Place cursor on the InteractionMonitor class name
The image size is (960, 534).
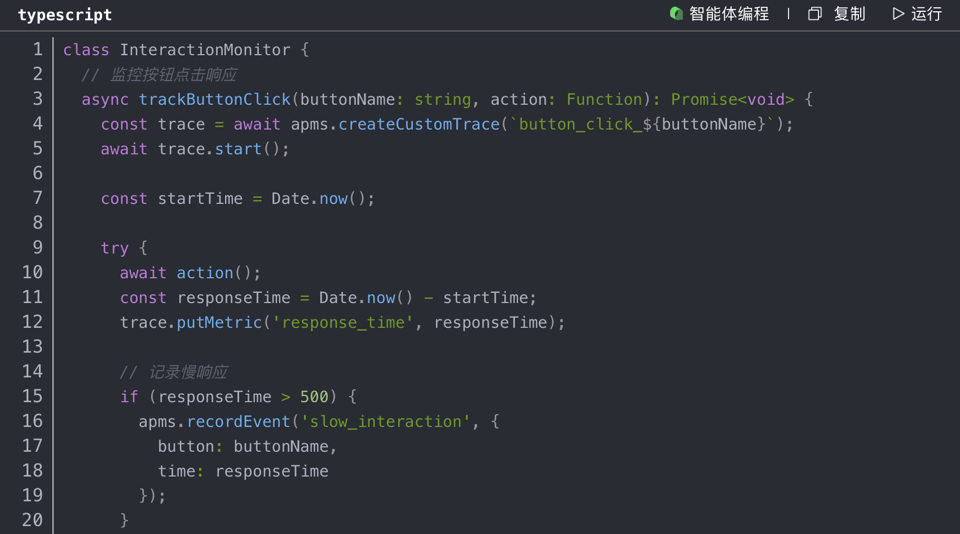pyautogui.click(x=205, y=50)
